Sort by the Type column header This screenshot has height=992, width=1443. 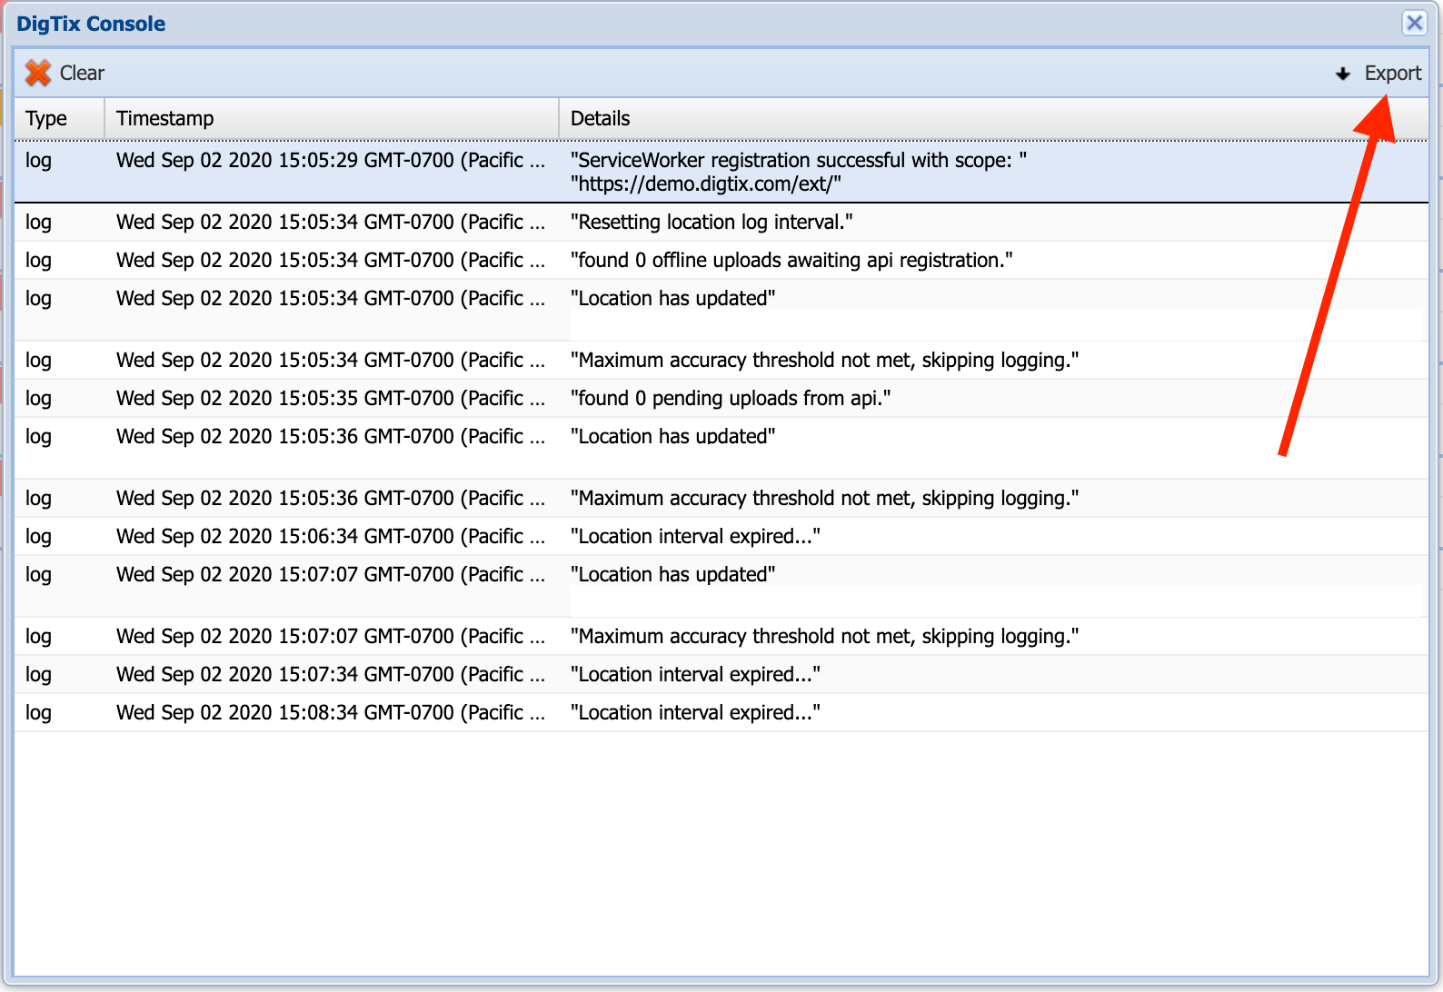(59, 118)
